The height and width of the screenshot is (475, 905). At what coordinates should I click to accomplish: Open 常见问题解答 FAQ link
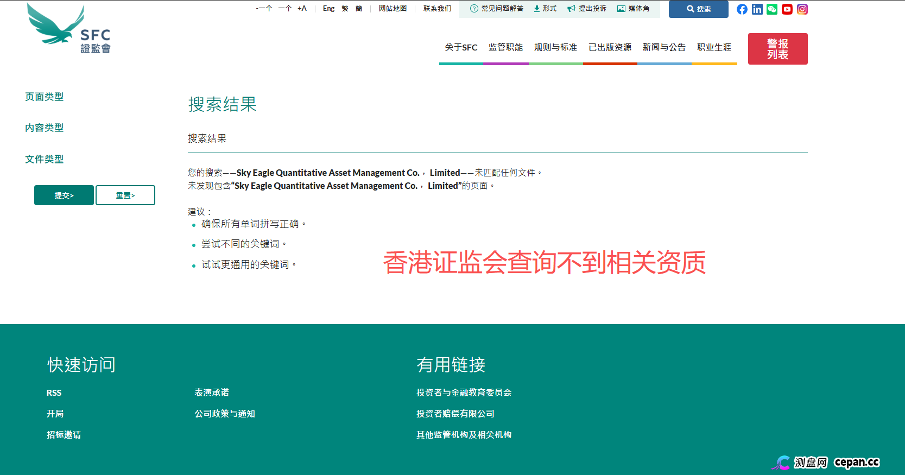[x=497, y=9]
